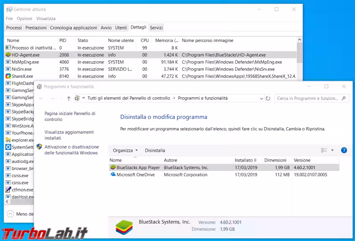The image size is (355, 241).
Task: Sort Task Manager by PID column
Action: [66, 40]
